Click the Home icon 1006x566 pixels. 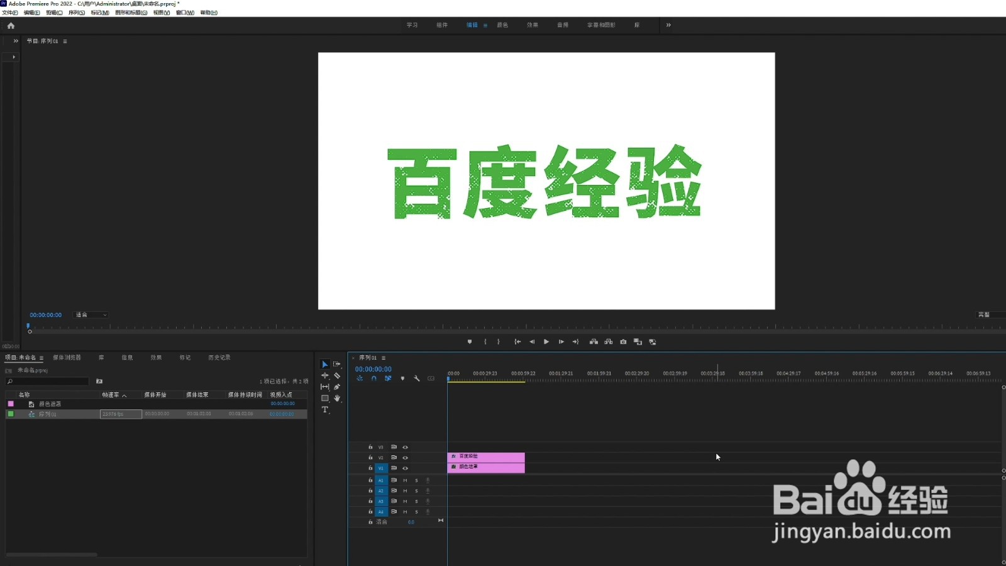[x=11, y=26]
